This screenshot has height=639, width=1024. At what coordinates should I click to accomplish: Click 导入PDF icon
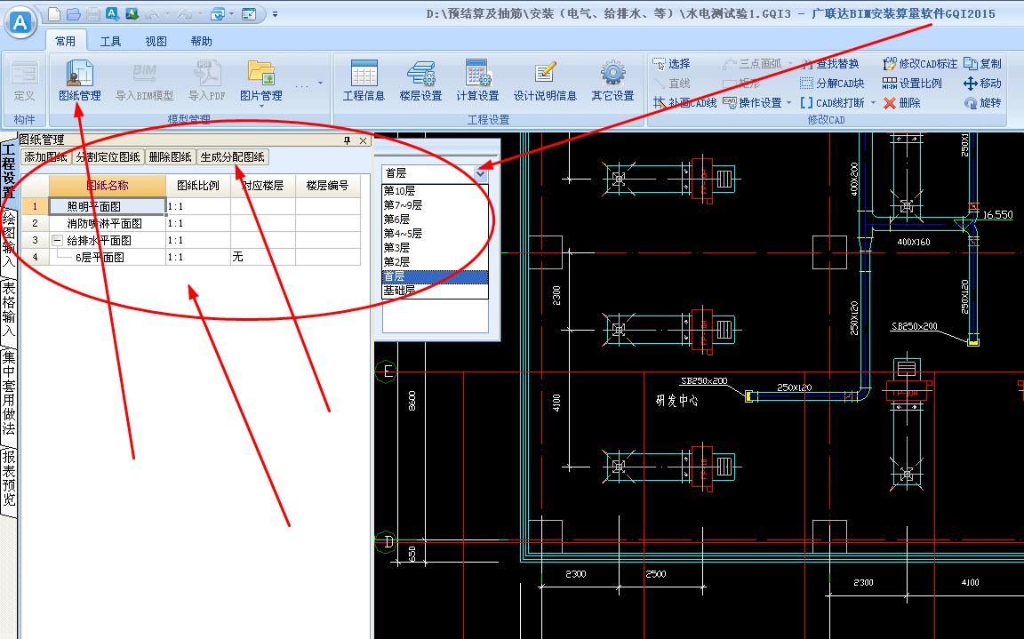[207, 81]
